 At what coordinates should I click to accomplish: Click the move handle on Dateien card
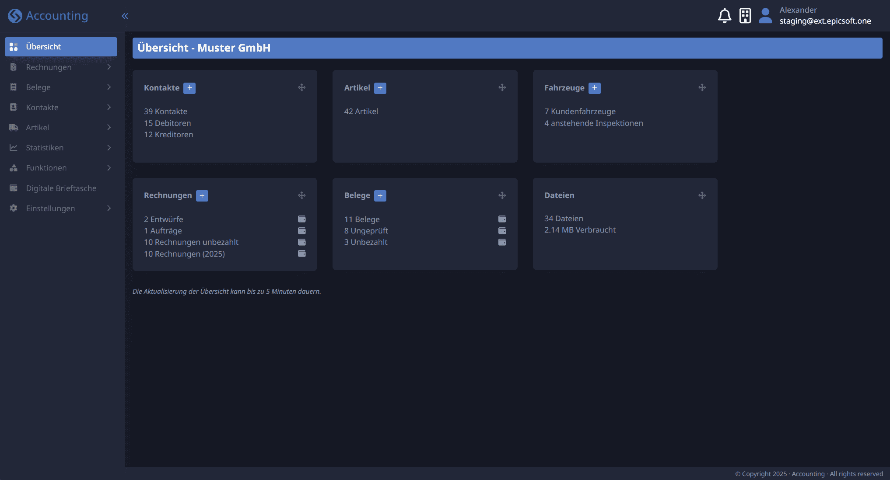(702, 195)
